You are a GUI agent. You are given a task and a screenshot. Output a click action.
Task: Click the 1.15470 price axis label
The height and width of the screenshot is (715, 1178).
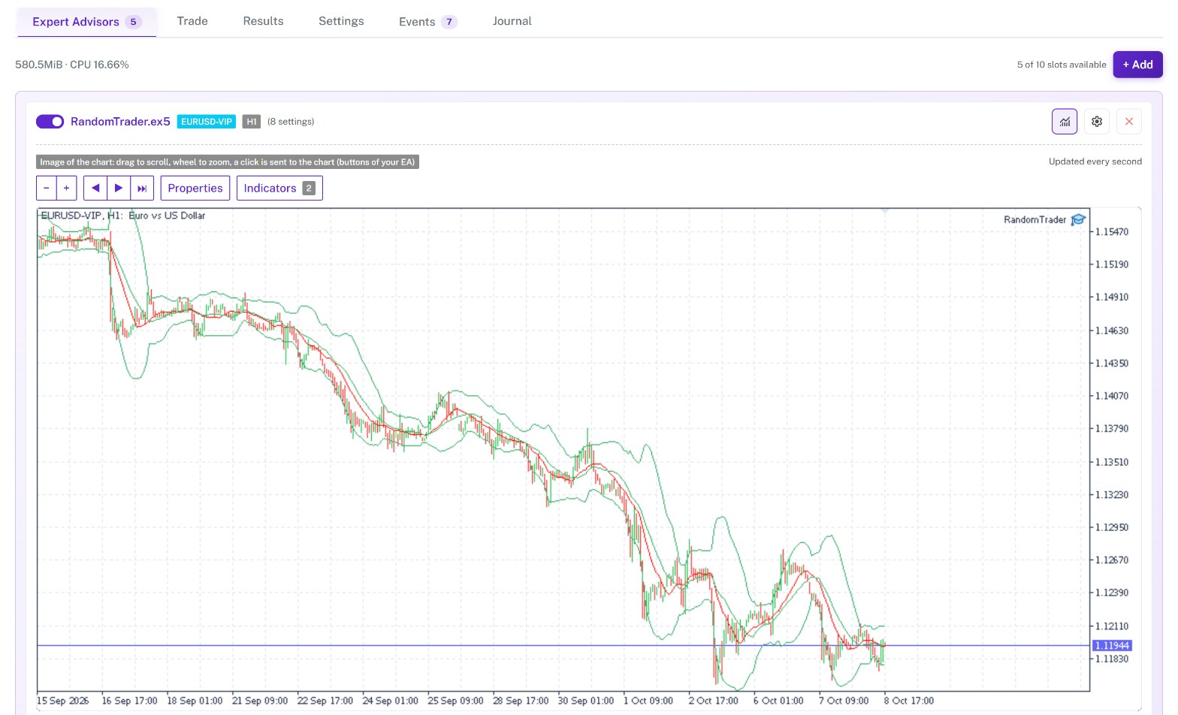click(1112, 231)
